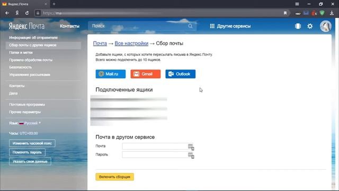
Task: Open the browser hamburger menu
Action: (297, 4)
